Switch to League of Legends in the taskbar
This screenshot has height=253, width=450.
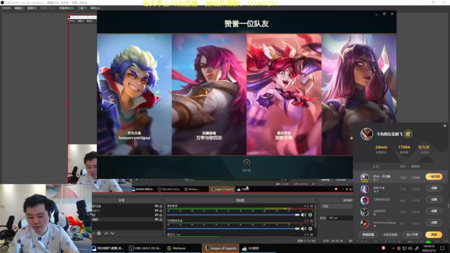pos(220,248)
